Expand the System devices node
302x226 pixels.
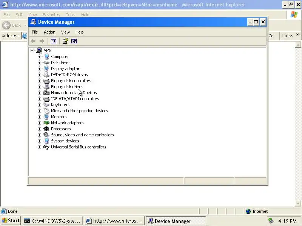pos(39,141)
